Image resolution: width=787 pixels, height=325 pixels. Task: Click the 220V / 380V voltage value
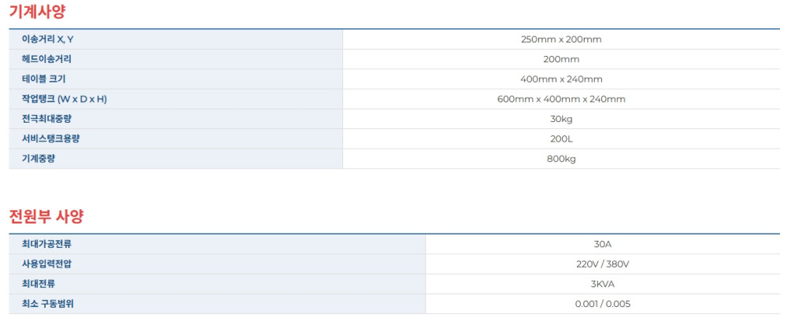click(x=603, y=264)
